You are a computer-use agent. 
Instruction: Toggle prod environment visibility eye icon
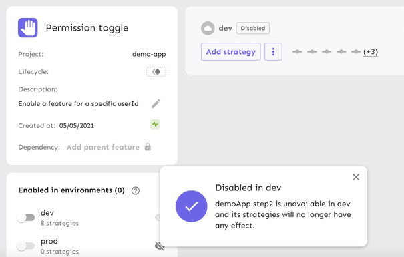tap(160, 246)
